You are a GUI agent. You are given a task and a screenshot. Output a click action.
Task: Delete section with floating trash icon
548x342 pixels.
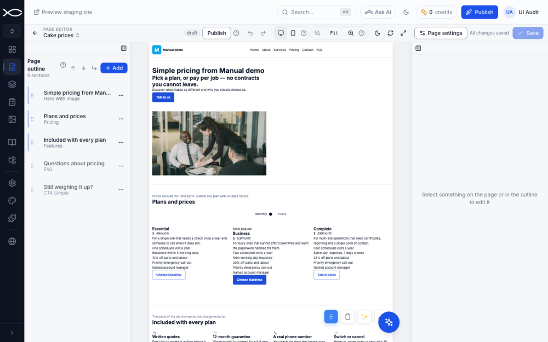(x=347, y=316)
